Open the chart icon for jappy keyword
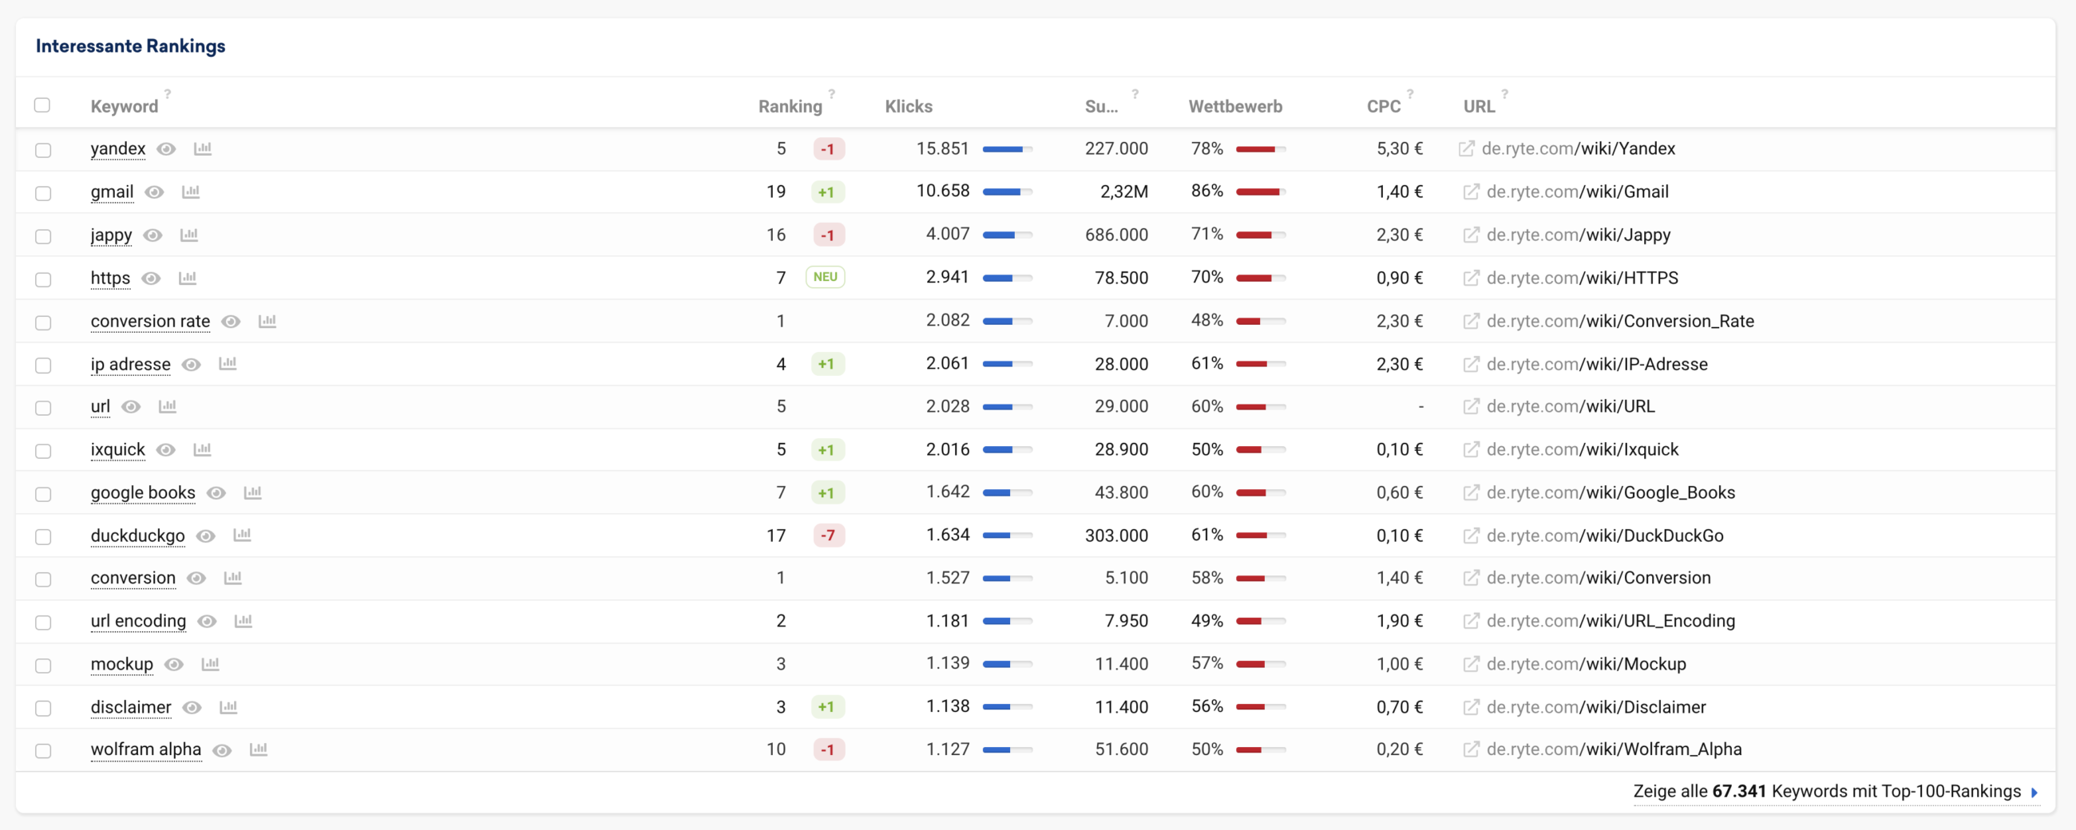2076x830 pixels. click(188, 235)
